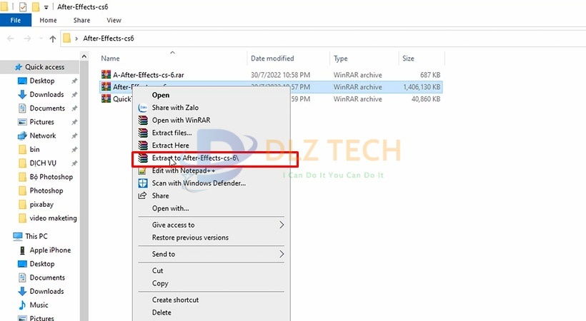
Task: Switch to the View ribbon tab
Action: click(114, 20)
